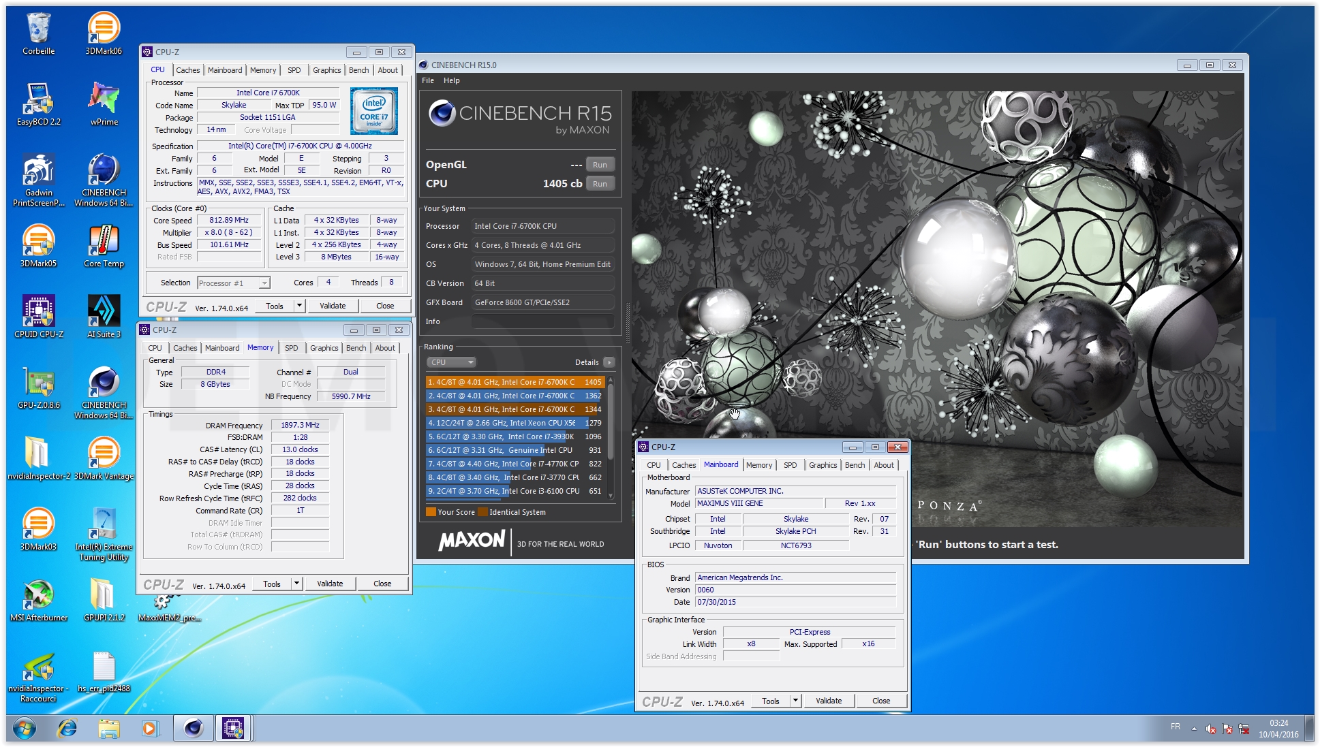This screenshot has height=747, width=1320.
Task: Open Processor #1 selection dropdown
Action: click(234, 283)
